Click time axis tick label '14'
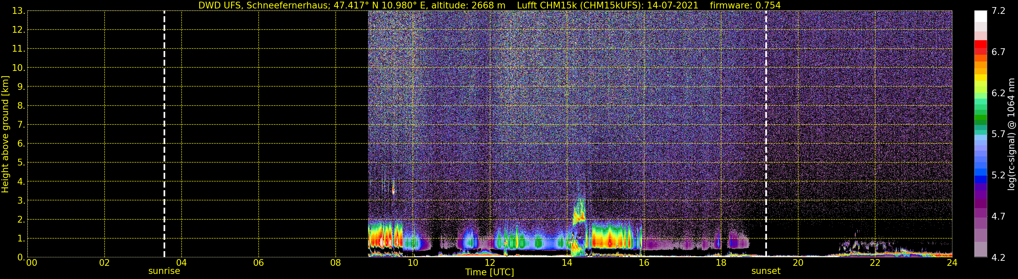 [x=567, y=263]
